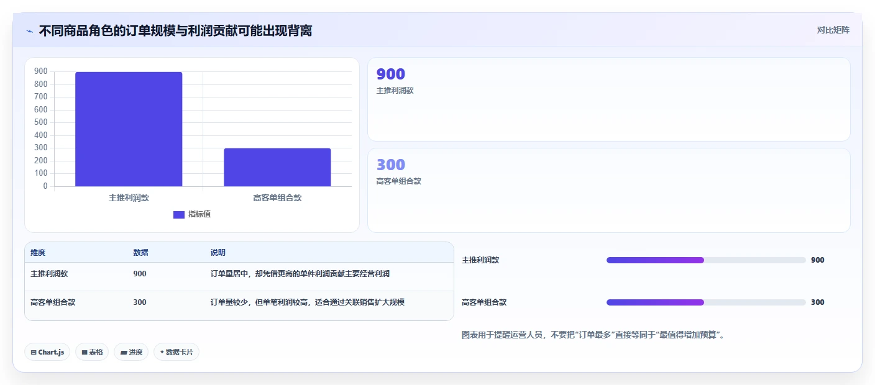Screen dimensions: 875x385
Task: Click the 数据 table column header
Action: coord(140,253)
